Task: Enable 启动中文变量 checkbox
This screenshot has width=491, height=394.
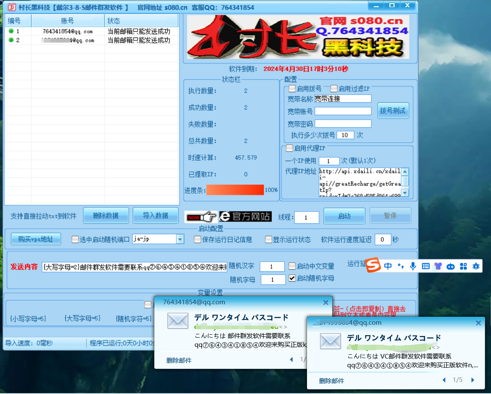Action: click(292, 266)
